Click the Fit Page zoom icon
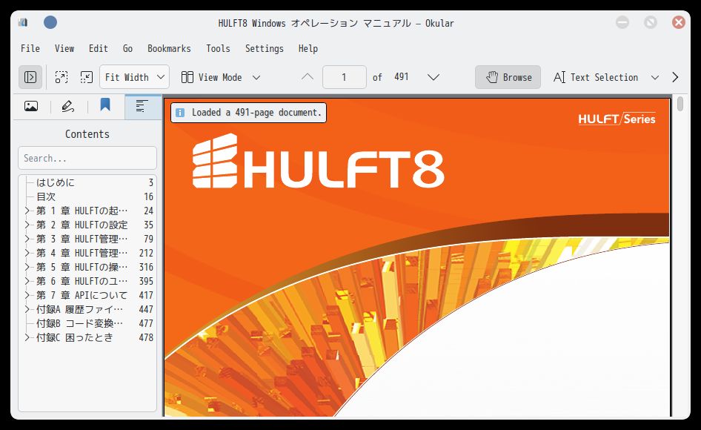The height and width of the screenshot is (430, 701). coord(62,77)
